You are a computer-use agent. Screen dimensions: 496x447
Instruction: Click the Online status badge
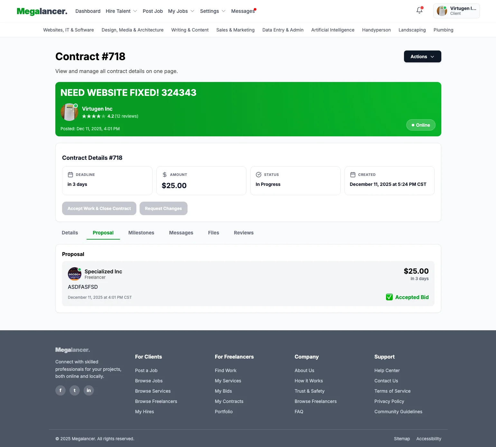[421, 125]
